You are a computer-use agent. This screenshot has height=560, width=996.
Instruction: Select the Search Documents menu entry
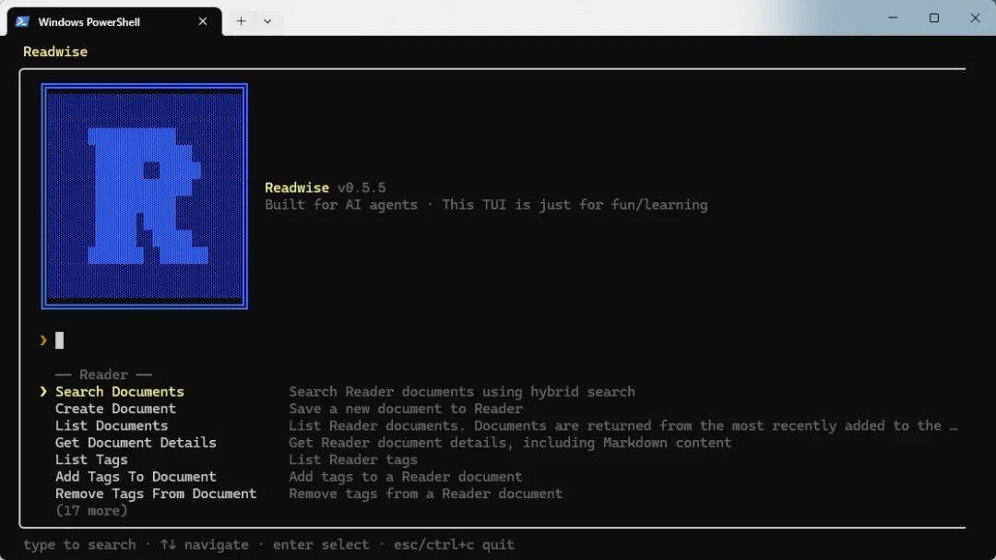[120, 392]
